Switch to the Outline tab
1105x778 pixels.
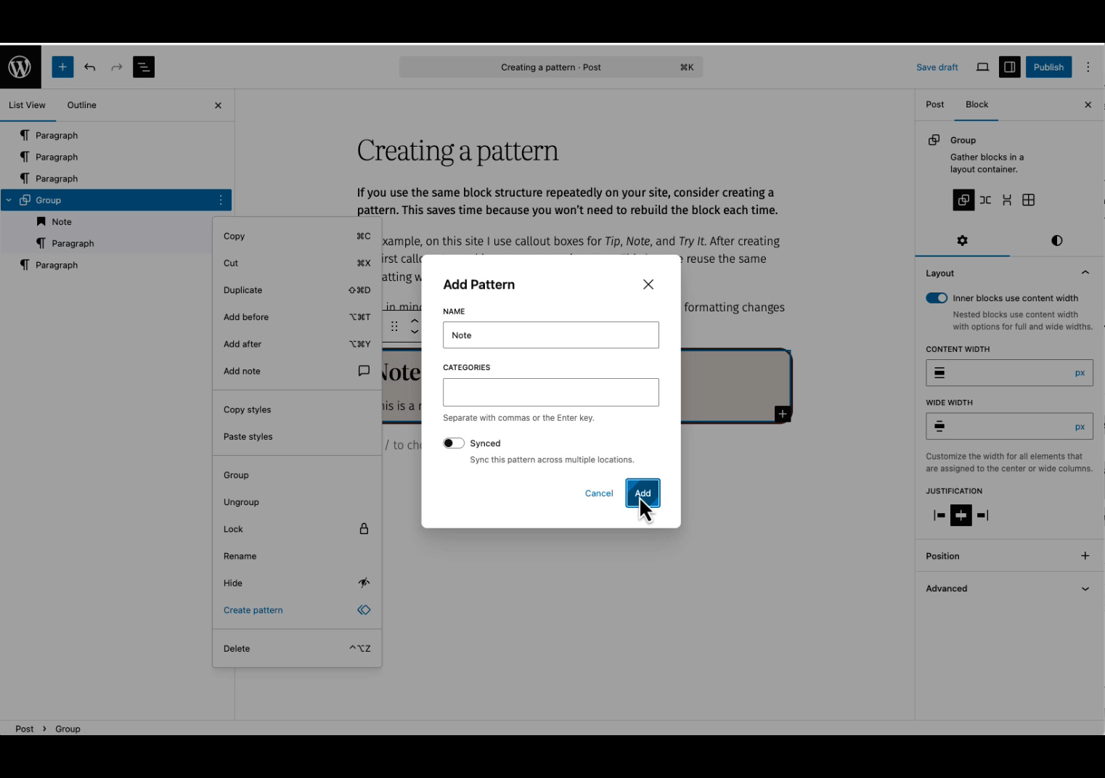pyautogui.click(x=82, y=105)
